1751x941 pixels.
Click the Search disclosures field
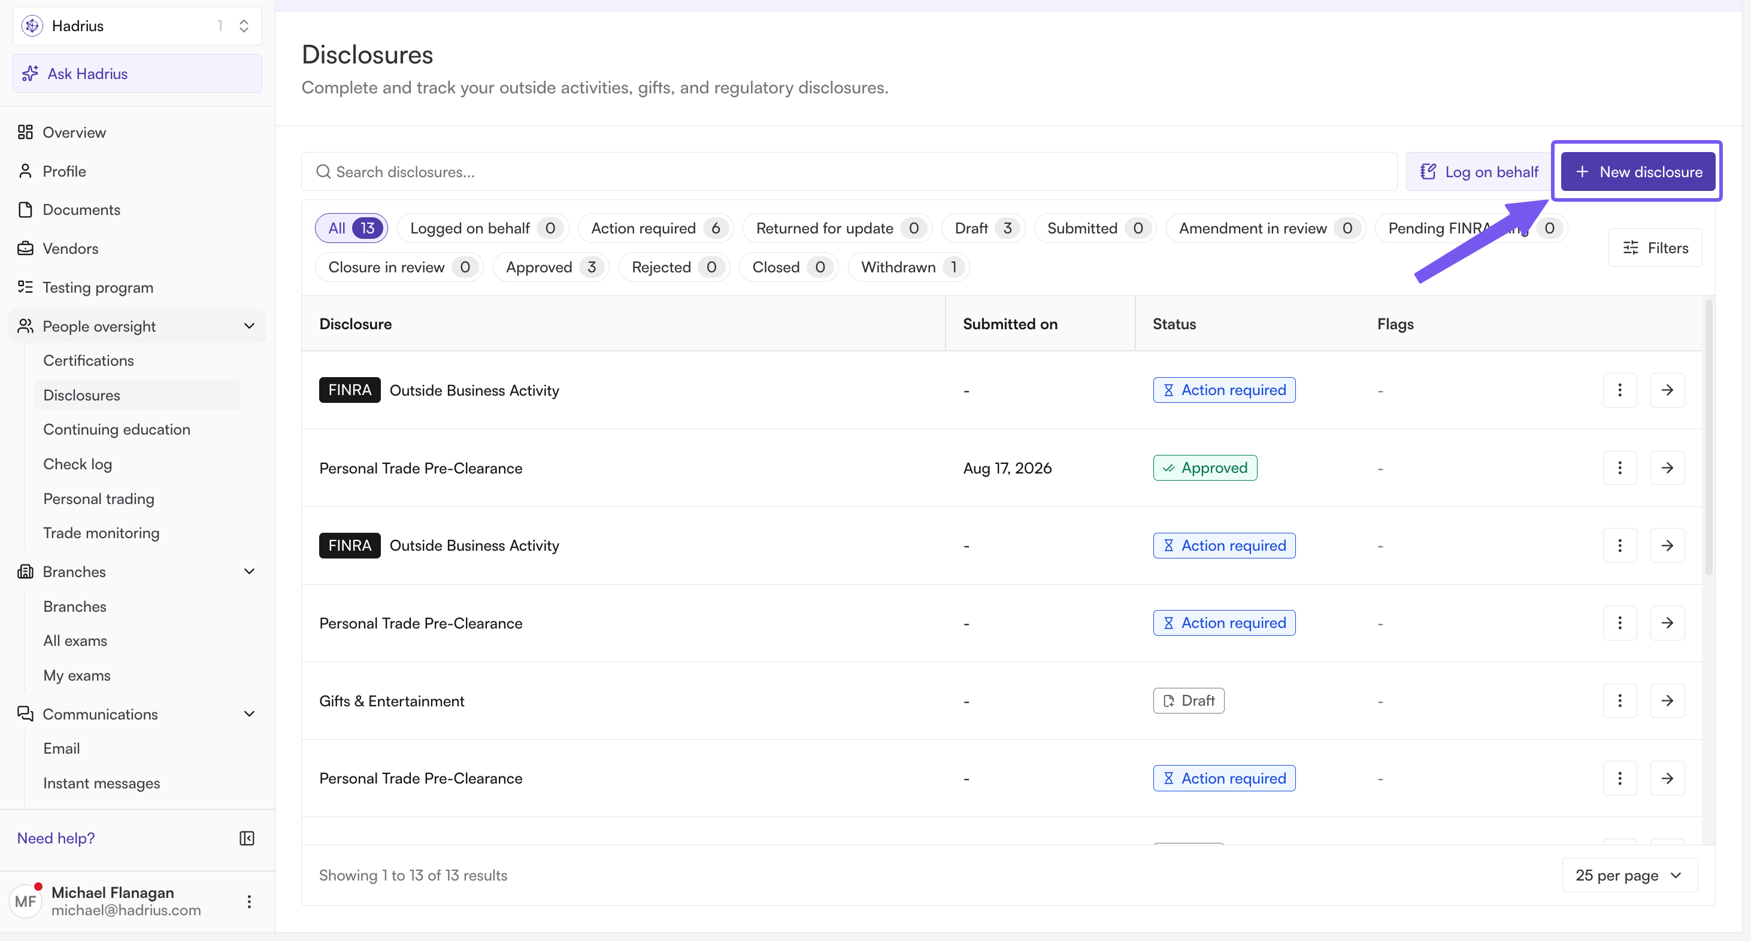click(849, 172)
